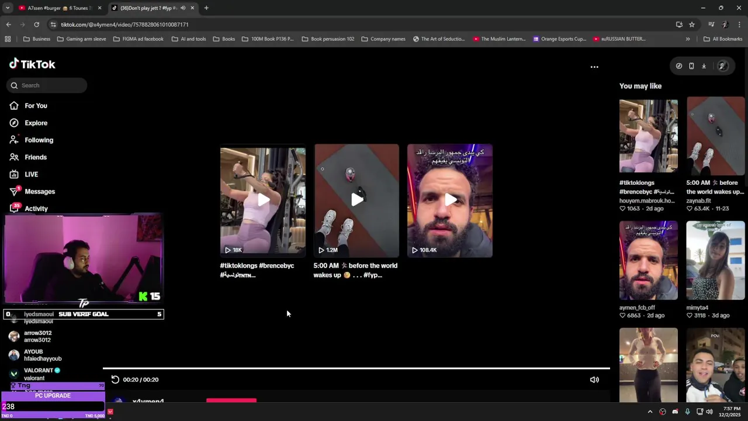Open TikTok profile avatar in top pill
The width and height of the screenshot is (748, 421).
[722, 66]
